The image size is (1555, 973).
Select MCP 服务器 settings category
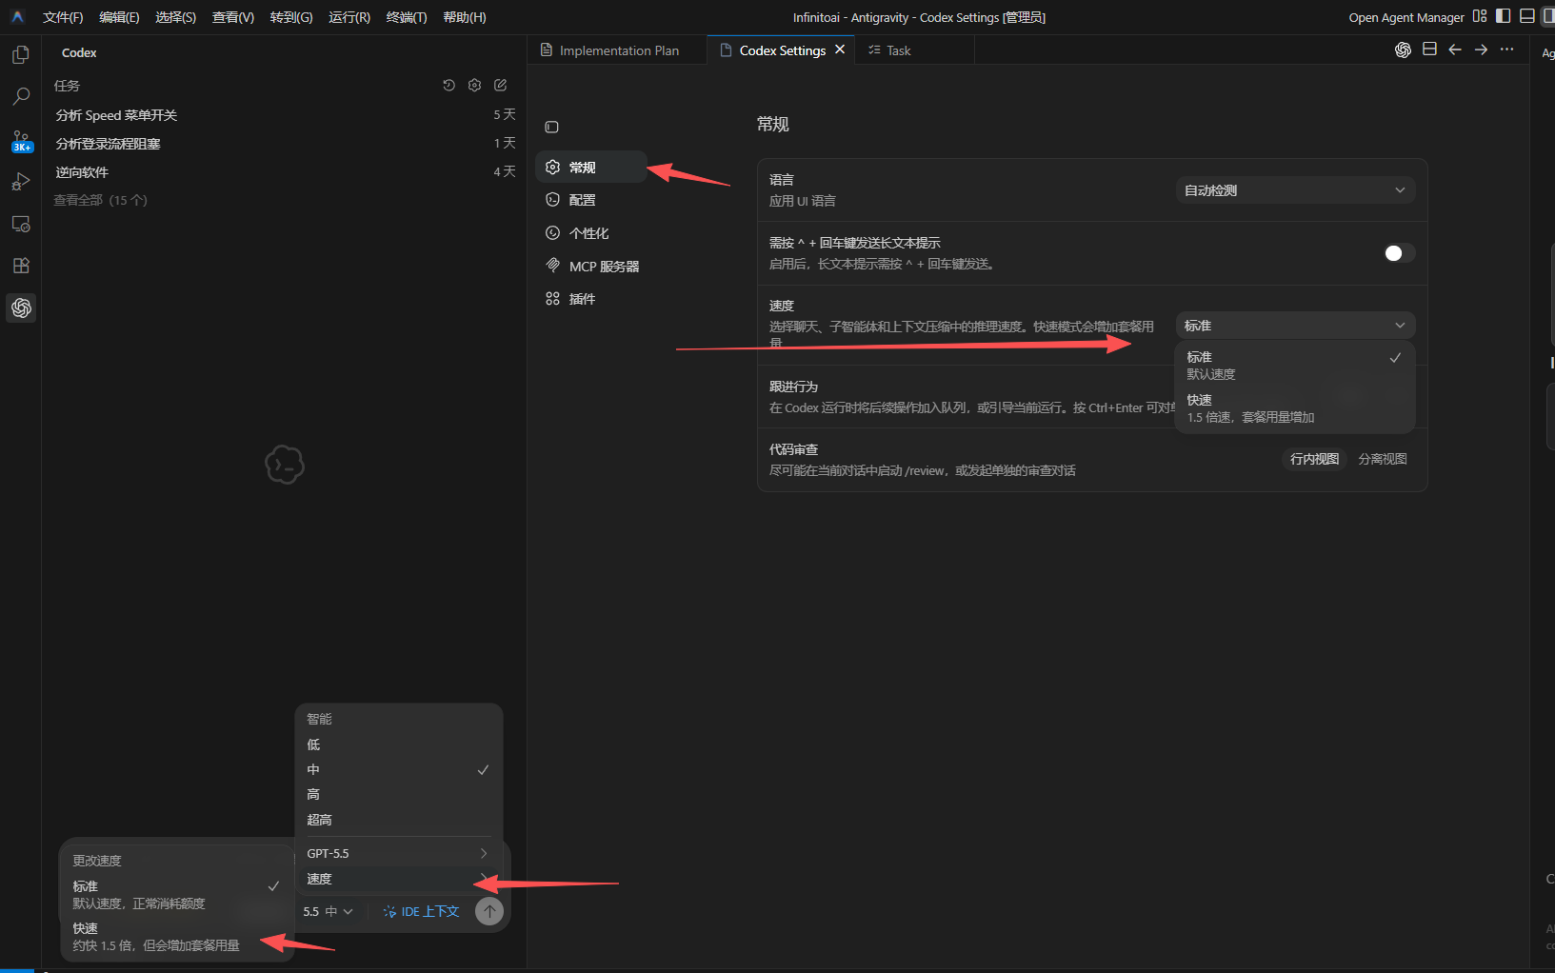click(x=591, y=267)
